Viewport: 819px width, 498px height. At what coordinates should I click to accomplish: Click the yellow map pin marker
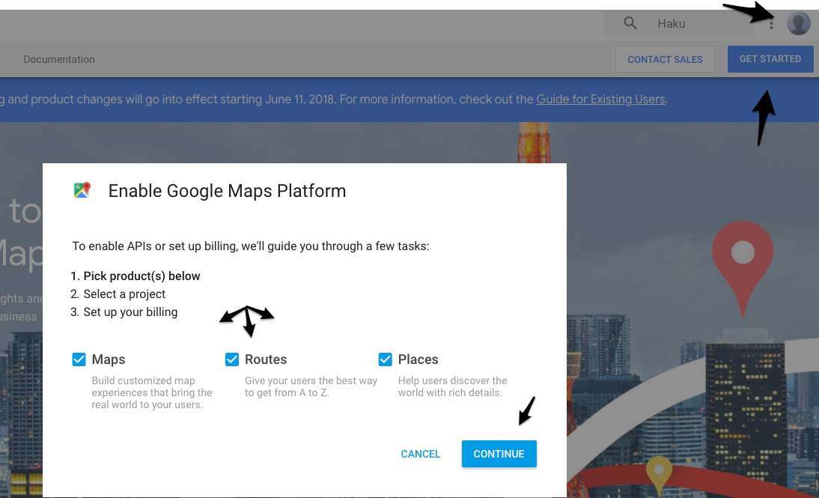659,472
